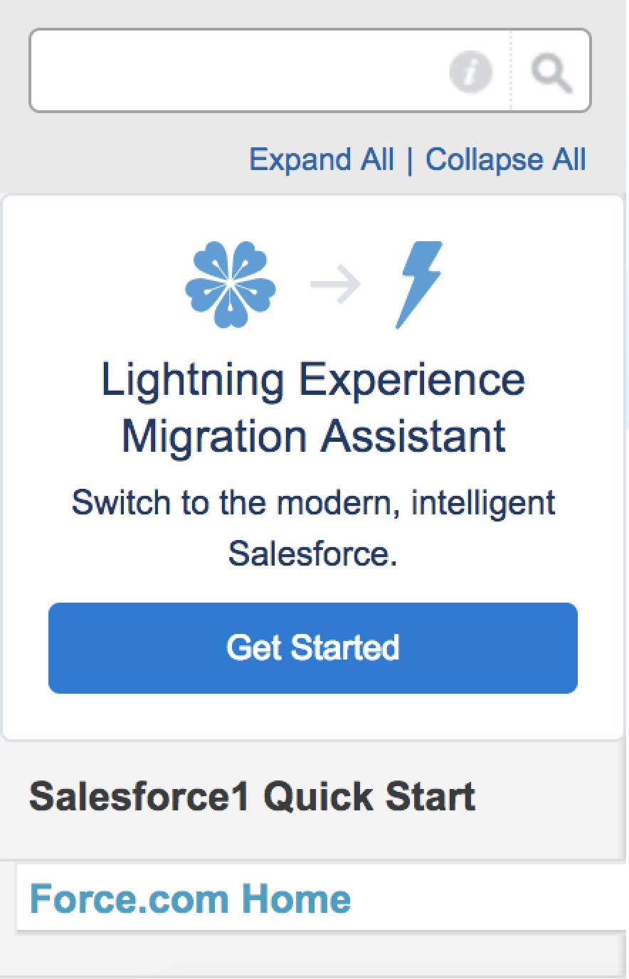The width and height of the screenshot is (629, 979).
Task: Click the 'Lightning Experience' heading line
Action: click(313, 379)
